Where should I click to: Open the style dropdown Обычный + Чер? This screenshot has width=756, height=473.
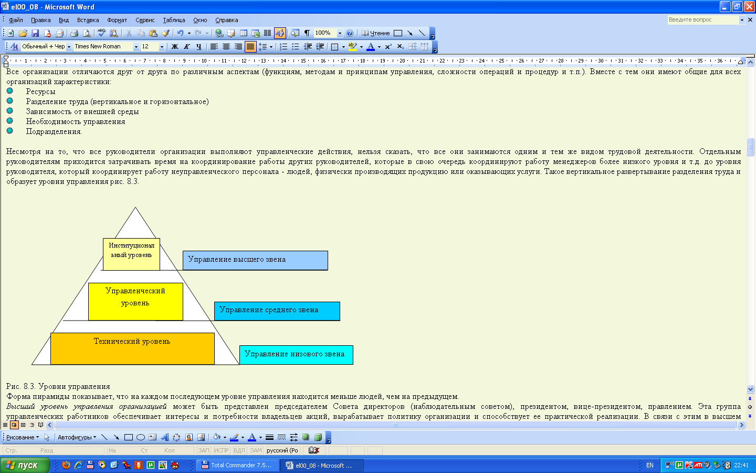(69, 47)
